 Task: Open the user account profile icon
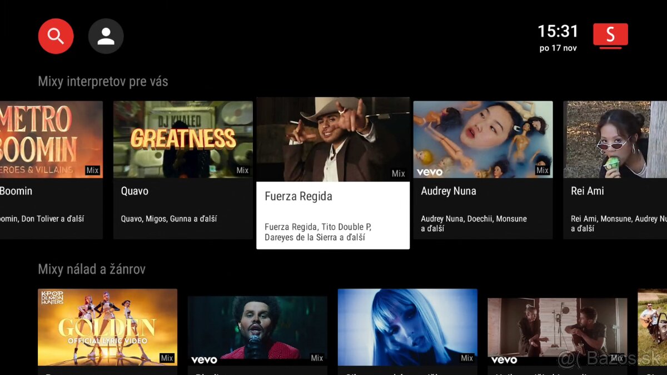106,36
